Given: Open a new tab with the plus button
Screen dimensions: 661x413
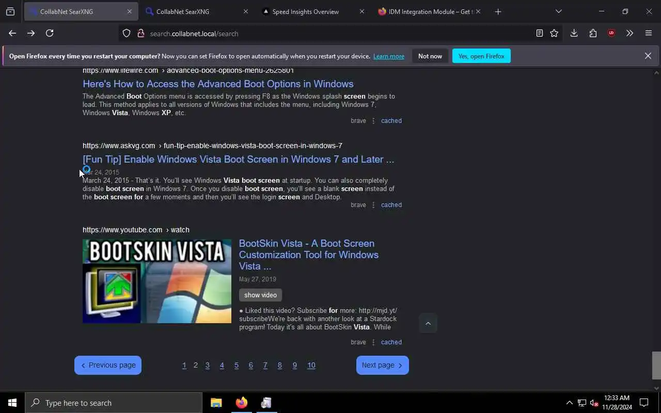Looking at the screenshot, I should [x=498, y=11].
